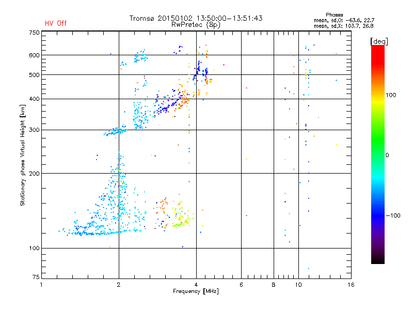
Task: Click the y-axis label '100' near the bottom
Action: click(34, 249)
